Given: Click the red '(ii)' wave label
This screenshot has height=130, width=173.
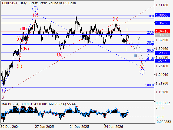Looking at the screenshot, I should 19,66.
